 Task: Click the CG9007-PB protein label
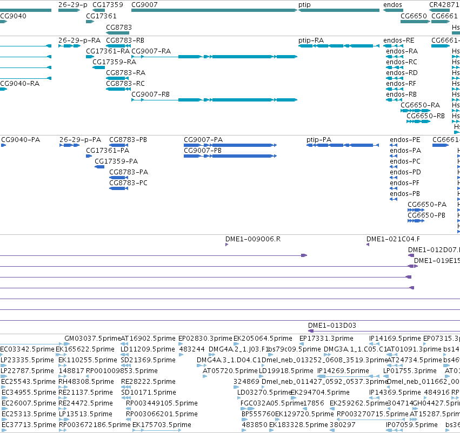click(x=203, y=151)
